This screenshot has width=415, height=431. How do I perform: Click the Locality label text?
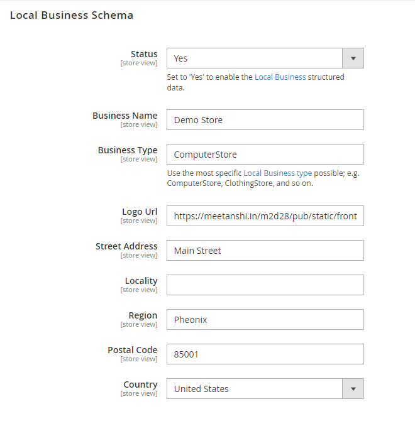[x=141, y=281]
